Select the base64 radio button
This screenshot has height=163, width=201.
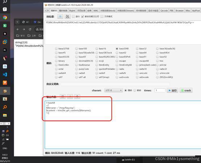click(x=137, y=53)
